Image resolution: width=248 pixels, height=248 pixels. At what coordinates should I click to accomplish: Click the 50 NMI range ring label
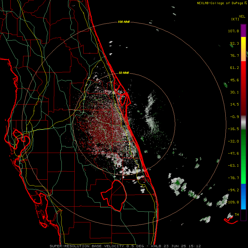click(124, 73)
